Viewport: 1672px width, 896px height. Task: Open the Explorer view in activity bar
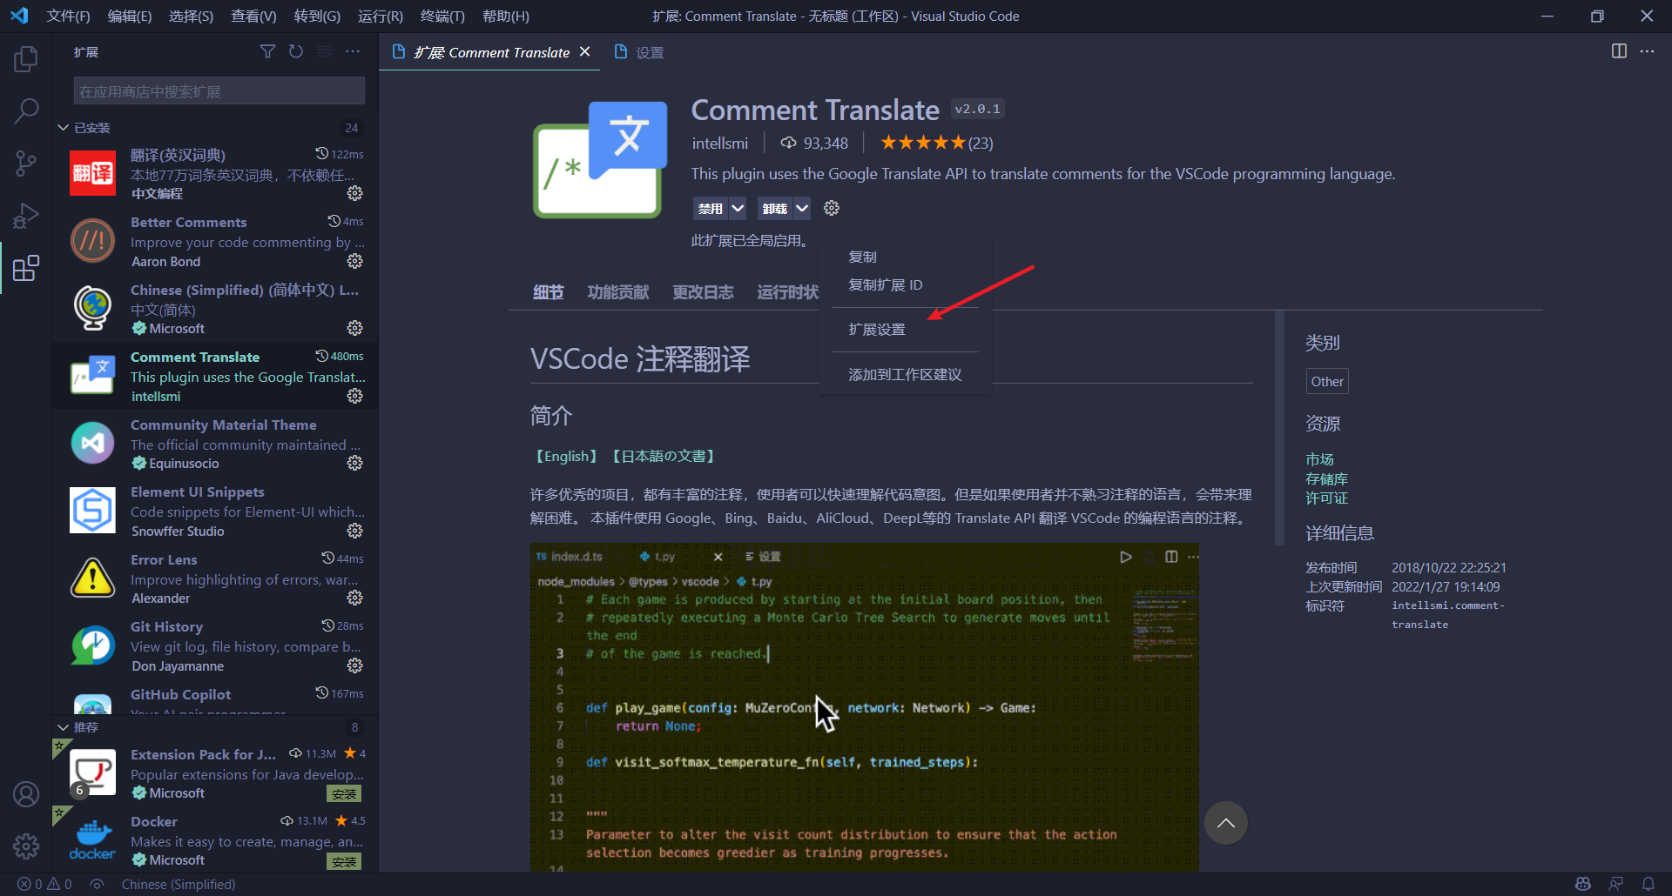[26, 59]
